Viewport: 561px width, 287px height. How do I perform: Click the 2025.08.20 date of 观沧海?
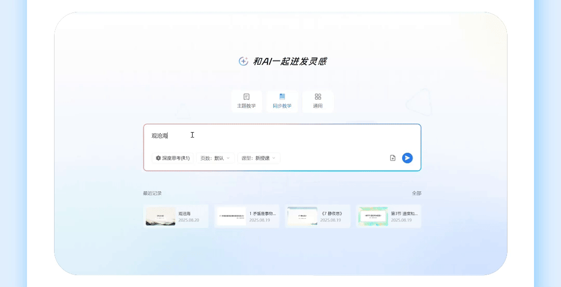pos(189,220)
